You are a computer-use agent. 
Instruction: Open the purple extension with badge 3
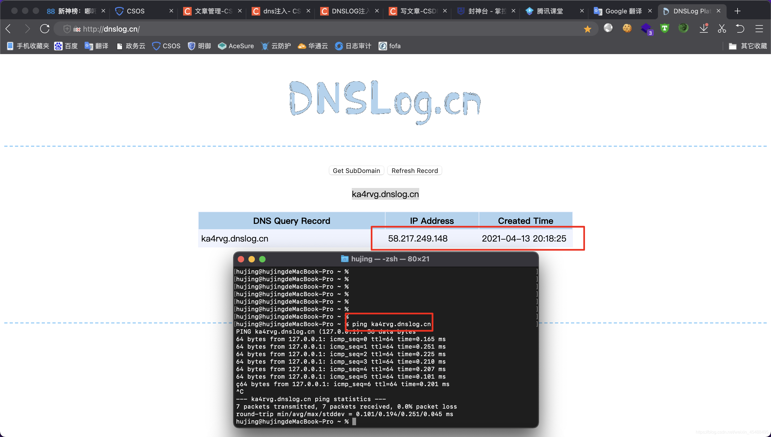[646, 29]
